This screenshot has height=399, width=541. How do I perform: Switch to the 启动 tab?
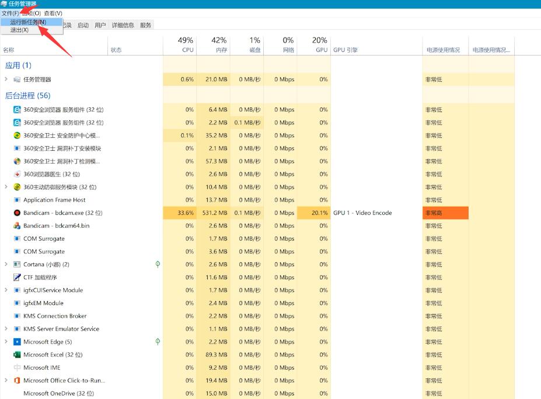[x=83, y=25]
